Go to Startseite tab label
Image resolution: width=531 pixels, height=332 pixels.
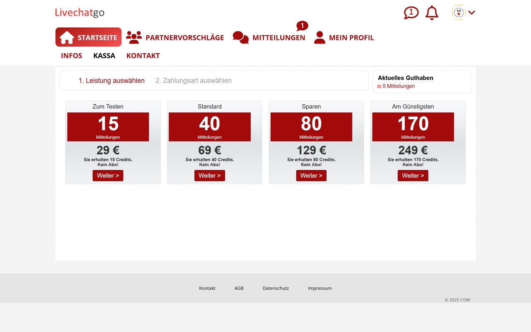tap(97, 38)
